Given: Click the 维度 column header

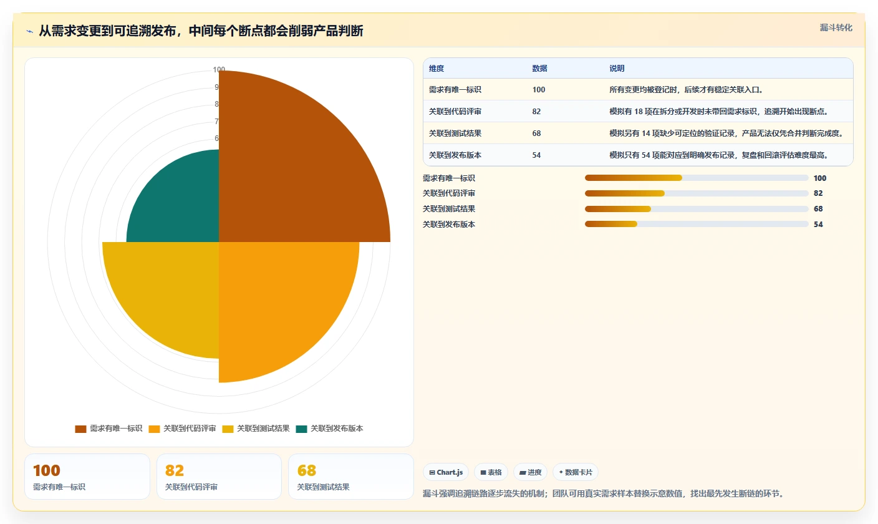Looking at the screenshot, I should tap(437, 69).
